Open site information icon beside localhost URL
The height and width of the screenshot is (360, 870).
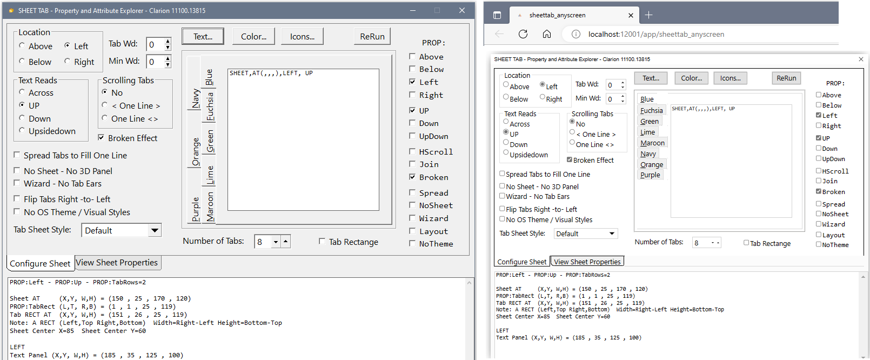(576, 34)
